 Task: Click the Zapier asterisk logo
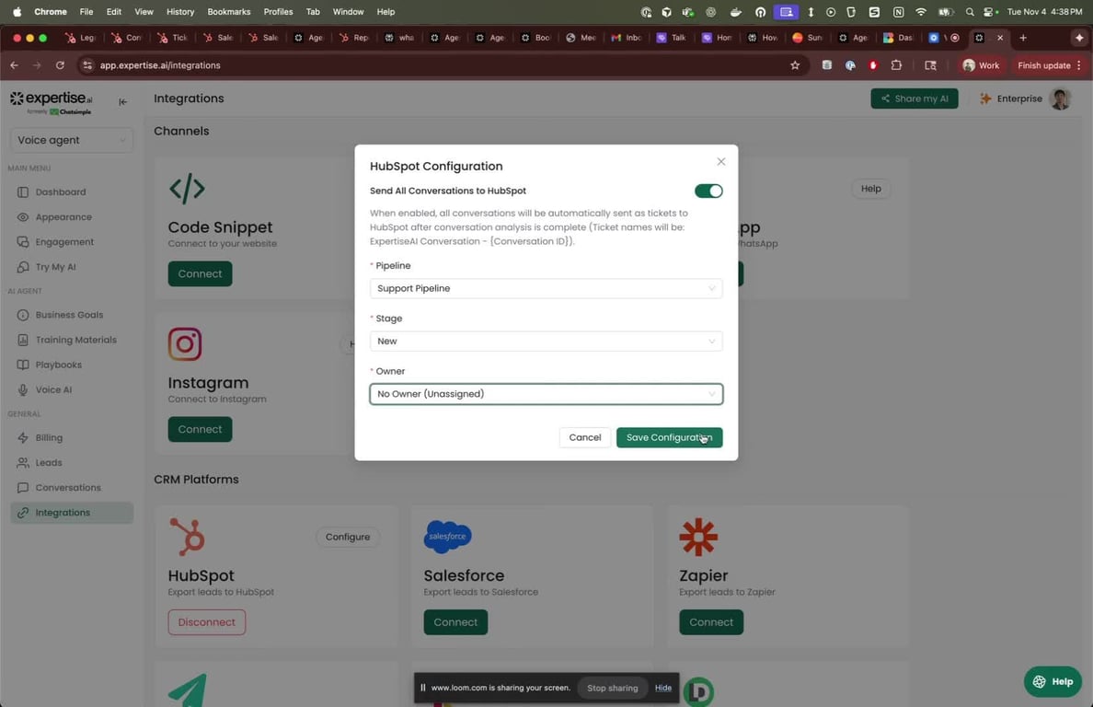click(698, 537)
